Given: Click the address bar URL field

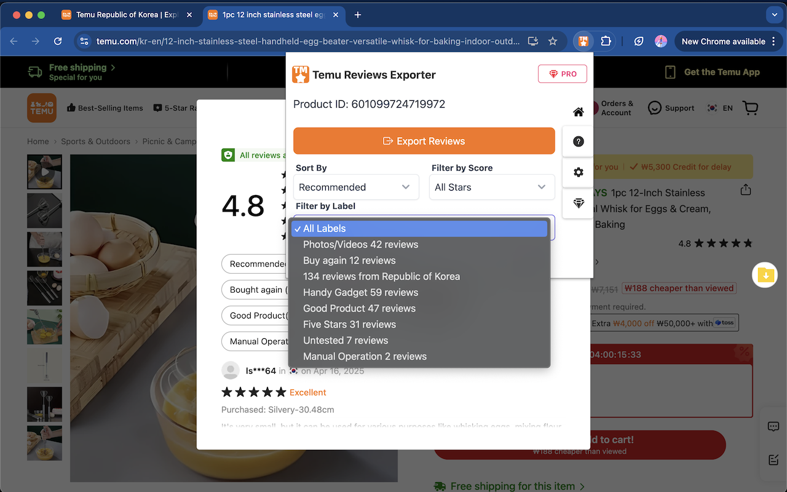Looking at the screenshot, I should [x=307, y=41].
